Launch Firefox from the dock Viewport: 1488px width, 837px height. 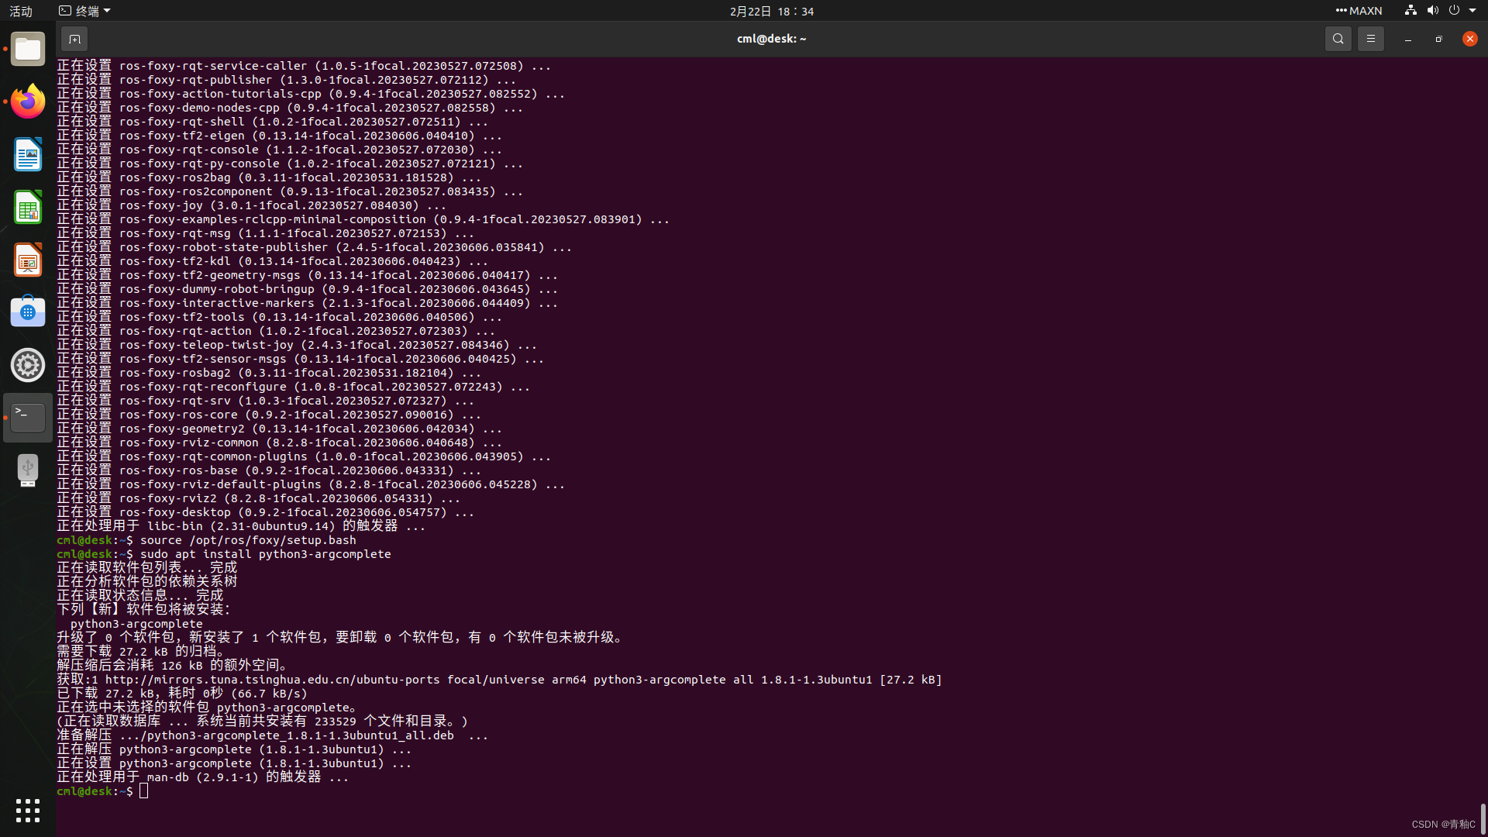[28, 101]
